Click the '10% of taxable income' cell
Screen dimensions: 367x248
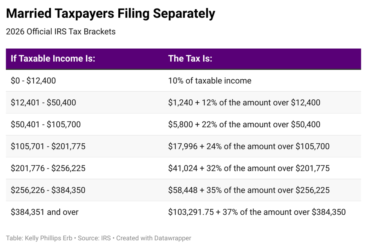pyautogui.click(x=210, y=80)
